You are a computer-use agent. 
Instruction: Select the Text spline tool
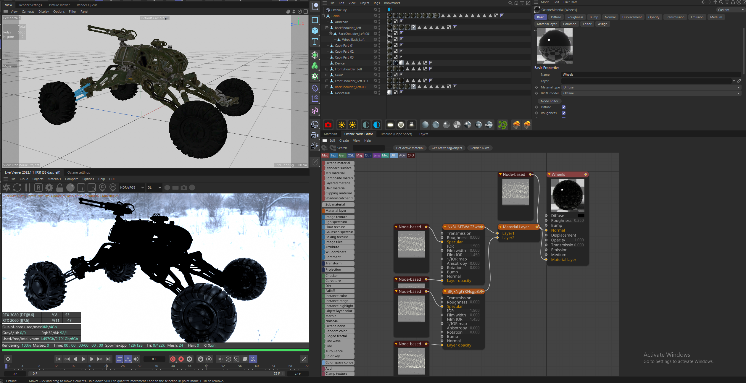click(x=315, y=41)
